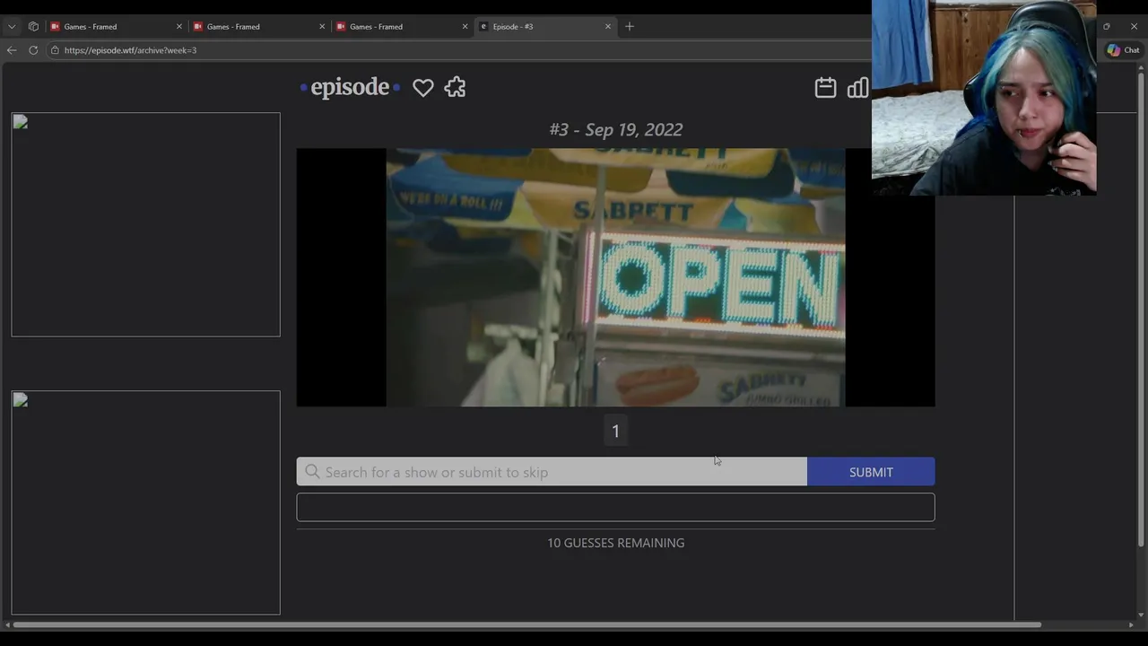Click the show search input field
This screenshot has height=646, width=1148.
(552, 472)
